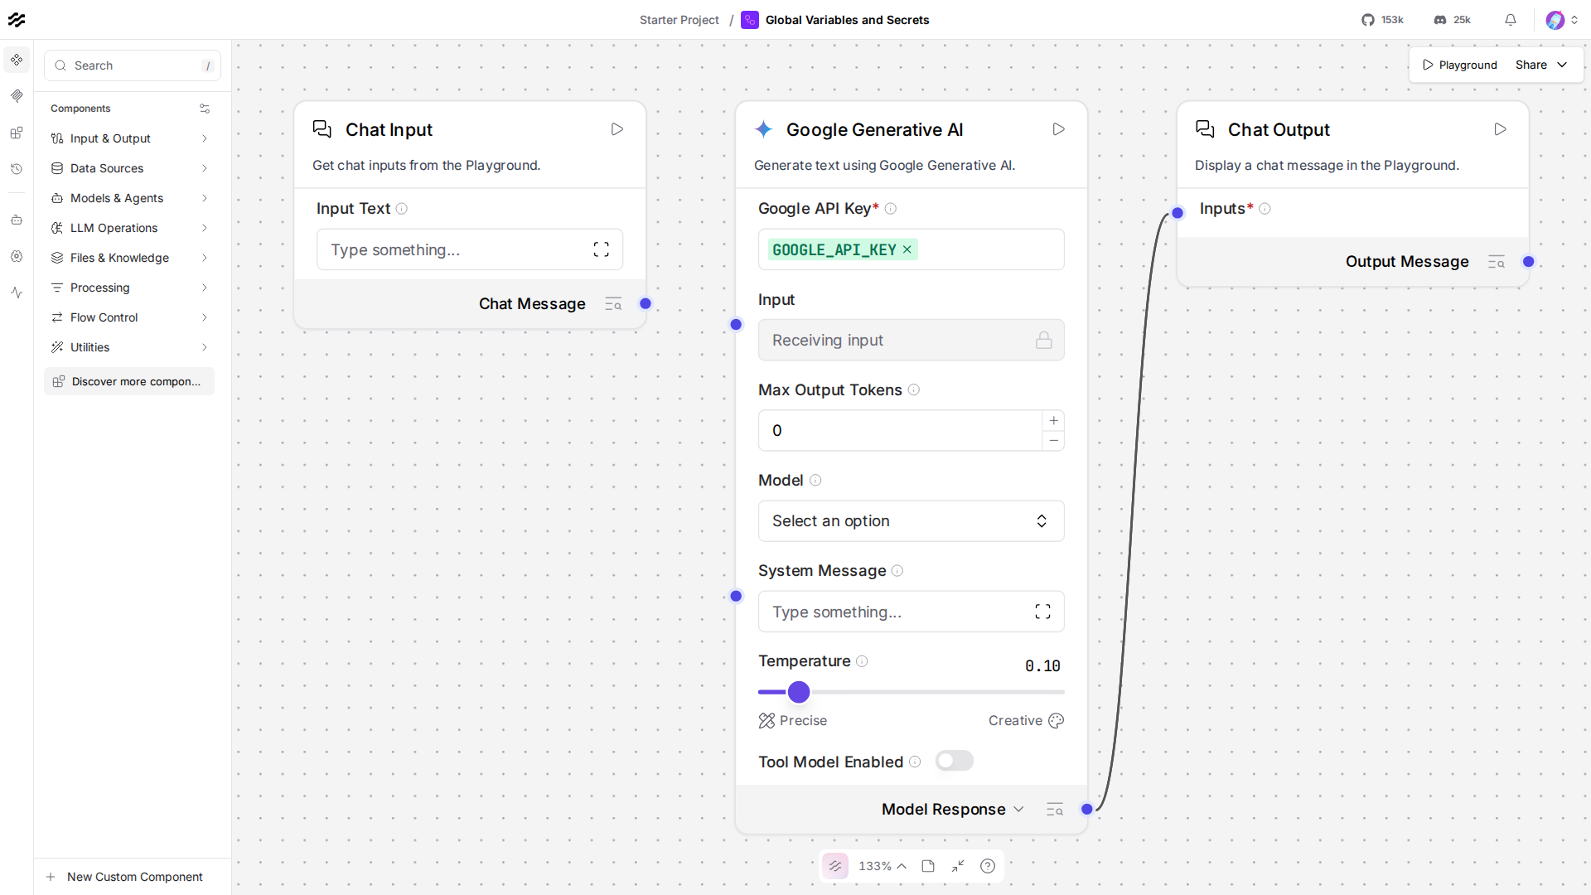Open the notifications bell
This screenshot has width=1591, height=895.
click(x=1511, y=20)
